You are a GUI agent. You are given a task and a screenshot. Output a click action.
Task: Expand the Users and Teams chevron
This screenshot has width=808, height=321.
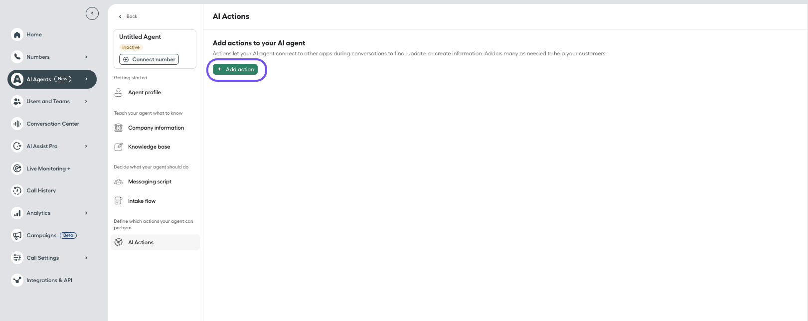point(86,101)
